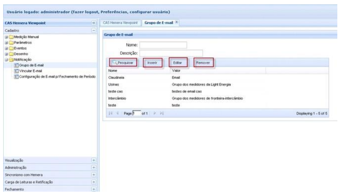Expand Sincronismo com Hemera section

tap(93, 174)
